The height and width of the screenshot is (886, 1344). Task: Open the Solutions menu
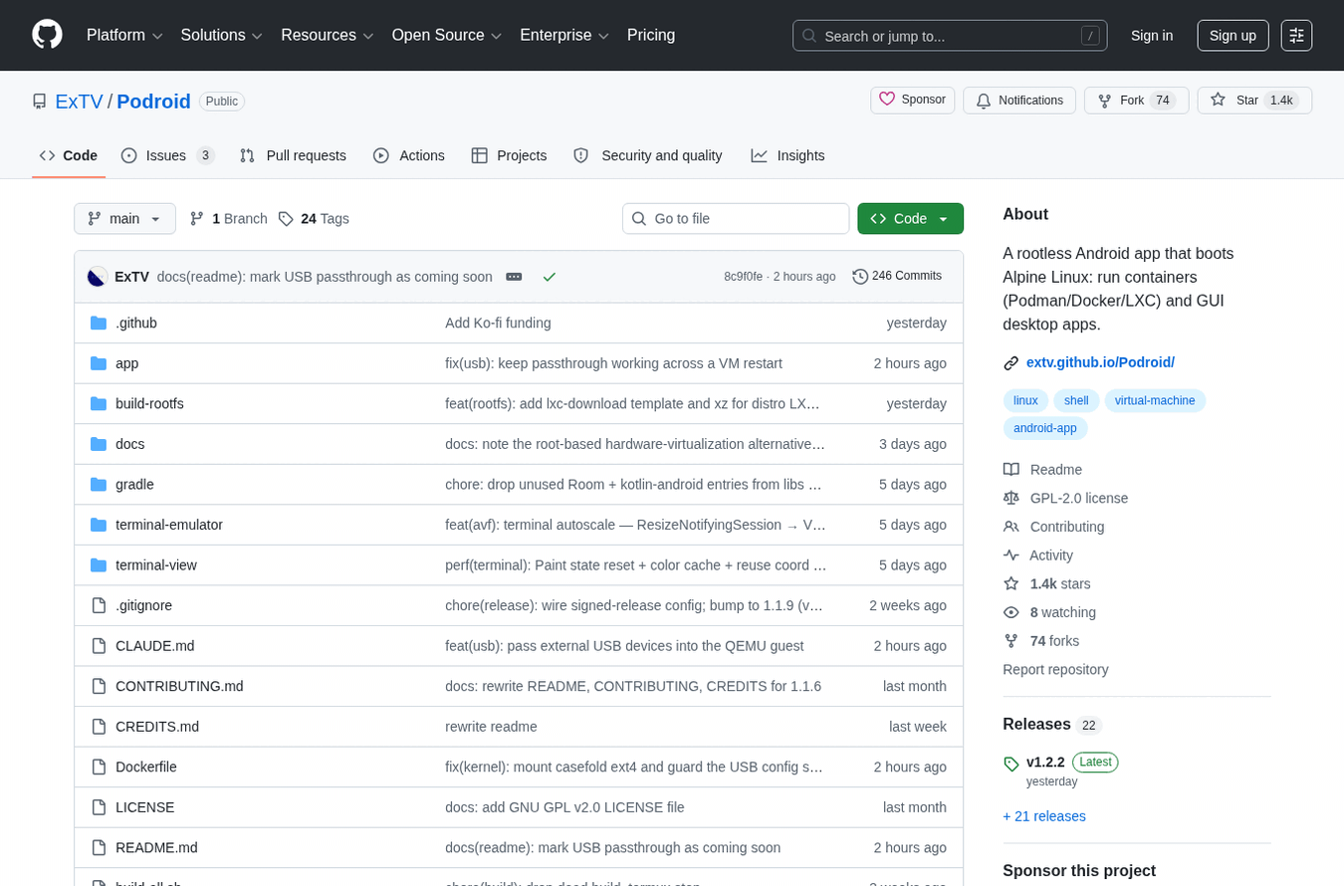221,36
